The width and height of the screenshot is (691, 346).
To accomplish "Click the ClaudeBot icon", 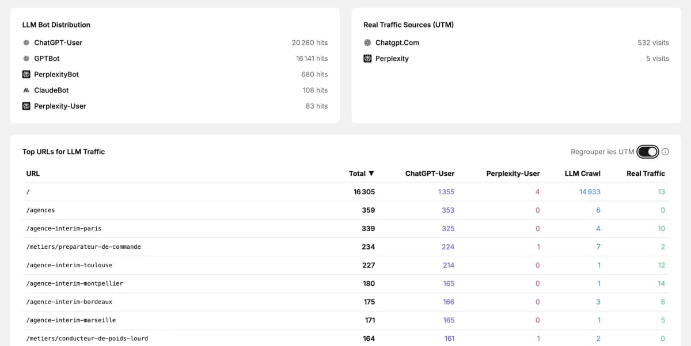I will (x=26, y=90).
